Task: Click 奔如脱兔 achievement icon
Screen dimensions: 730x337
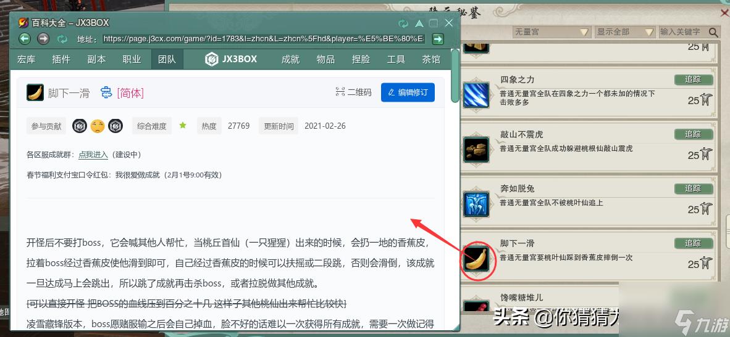Action: (476, 205)
